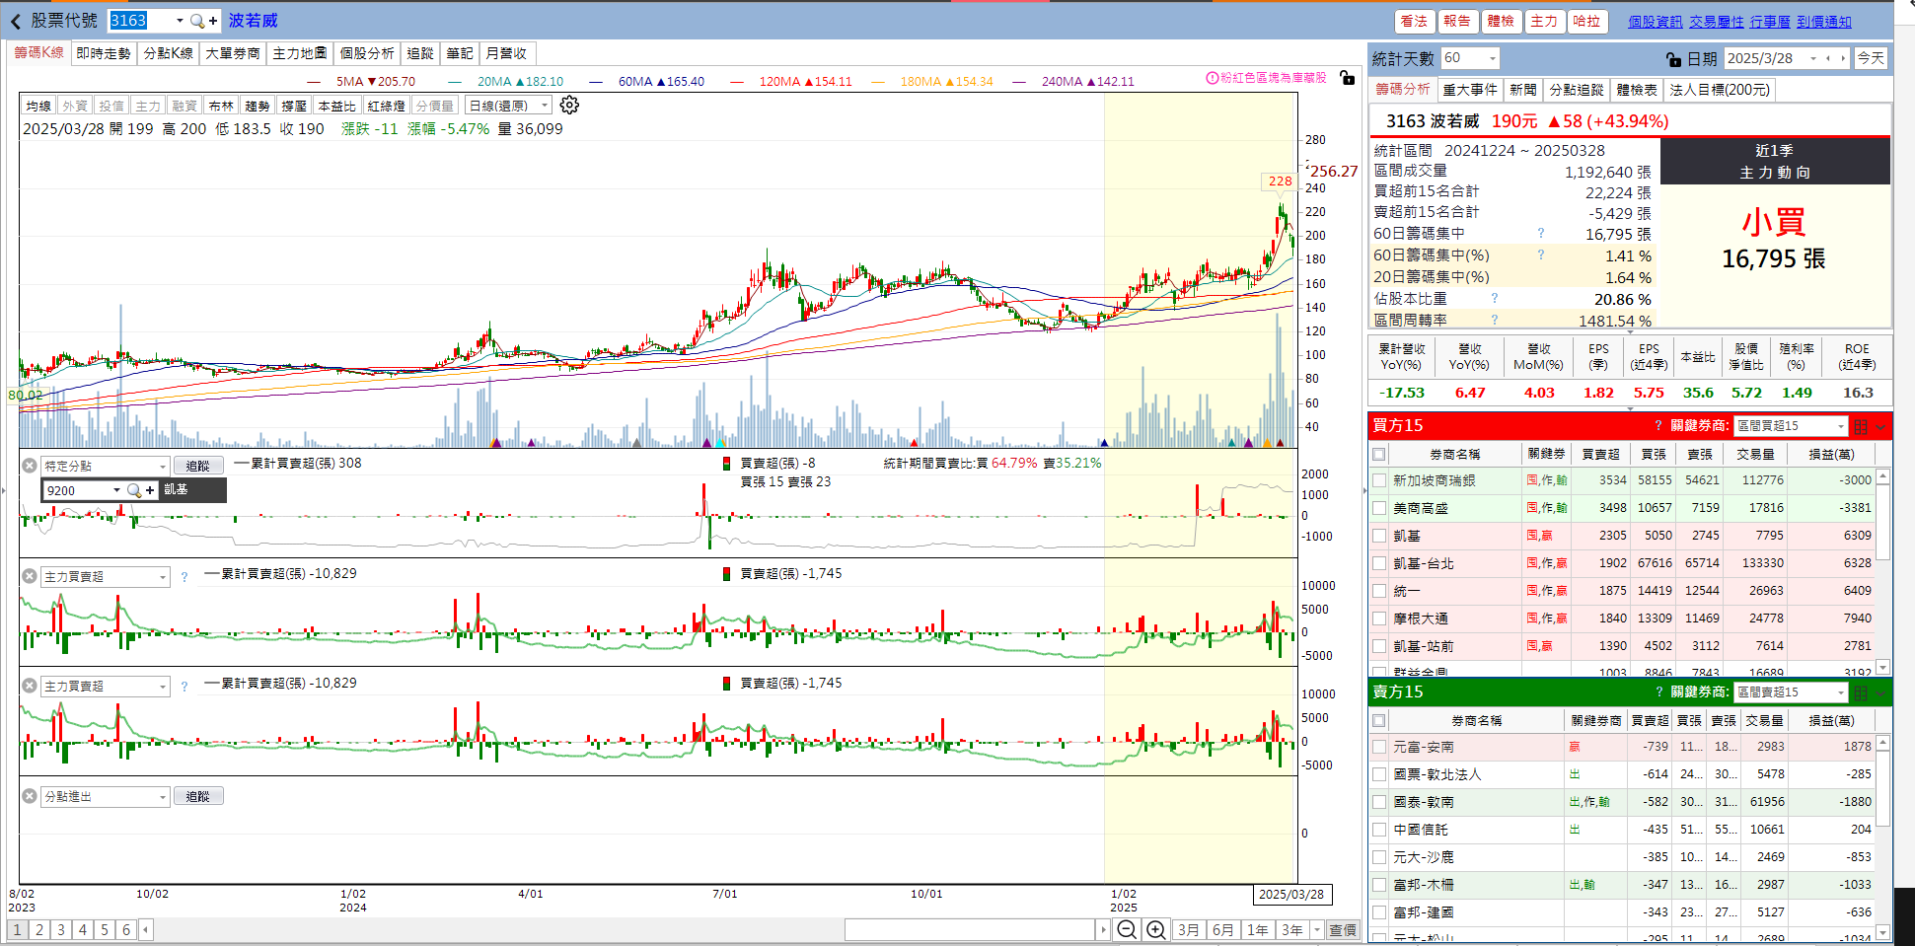Close the second 主力買賣超 indicator panel
This screenshot has width=1915, height=946.
(30, 686)
